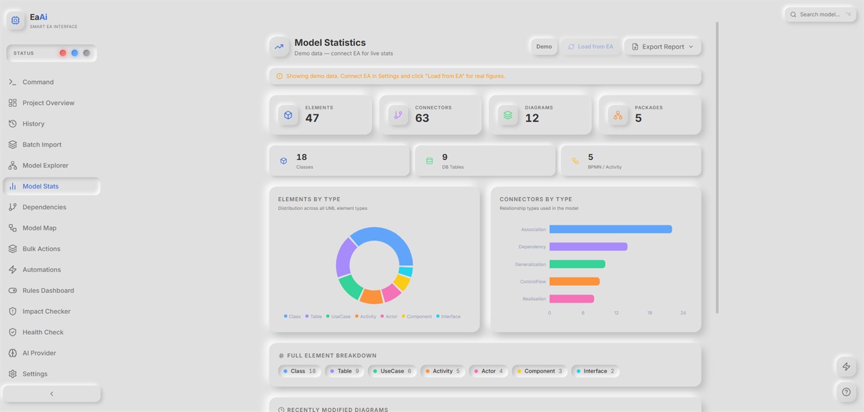Screen dimensions: 864x412
Task: Click the pink Realisation bar
Action: (572, 299)
